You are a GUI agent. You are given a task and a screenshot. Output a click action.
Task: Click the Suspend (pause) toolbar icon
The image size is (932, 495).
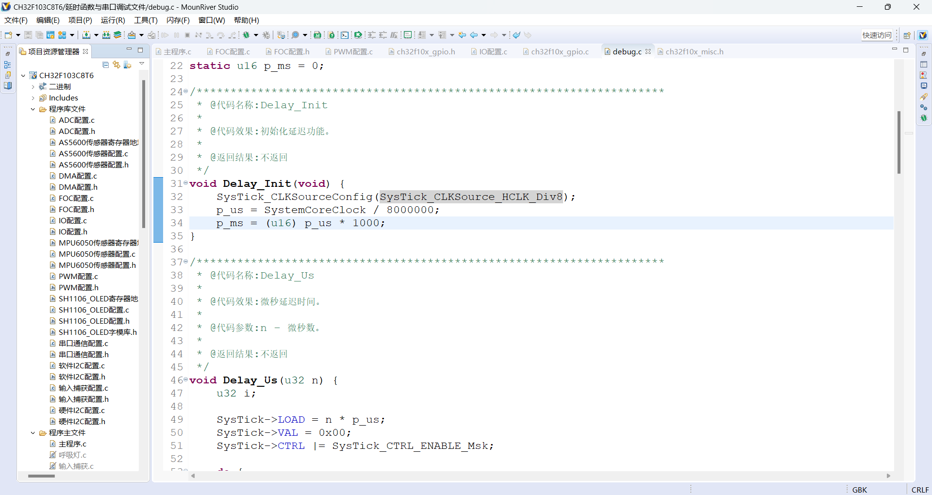(176, 35)
